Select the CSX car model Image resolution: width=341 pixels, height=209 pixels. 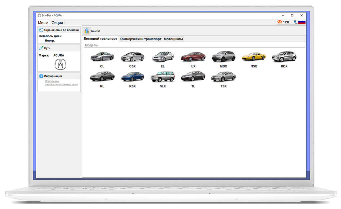click(133, 57)
